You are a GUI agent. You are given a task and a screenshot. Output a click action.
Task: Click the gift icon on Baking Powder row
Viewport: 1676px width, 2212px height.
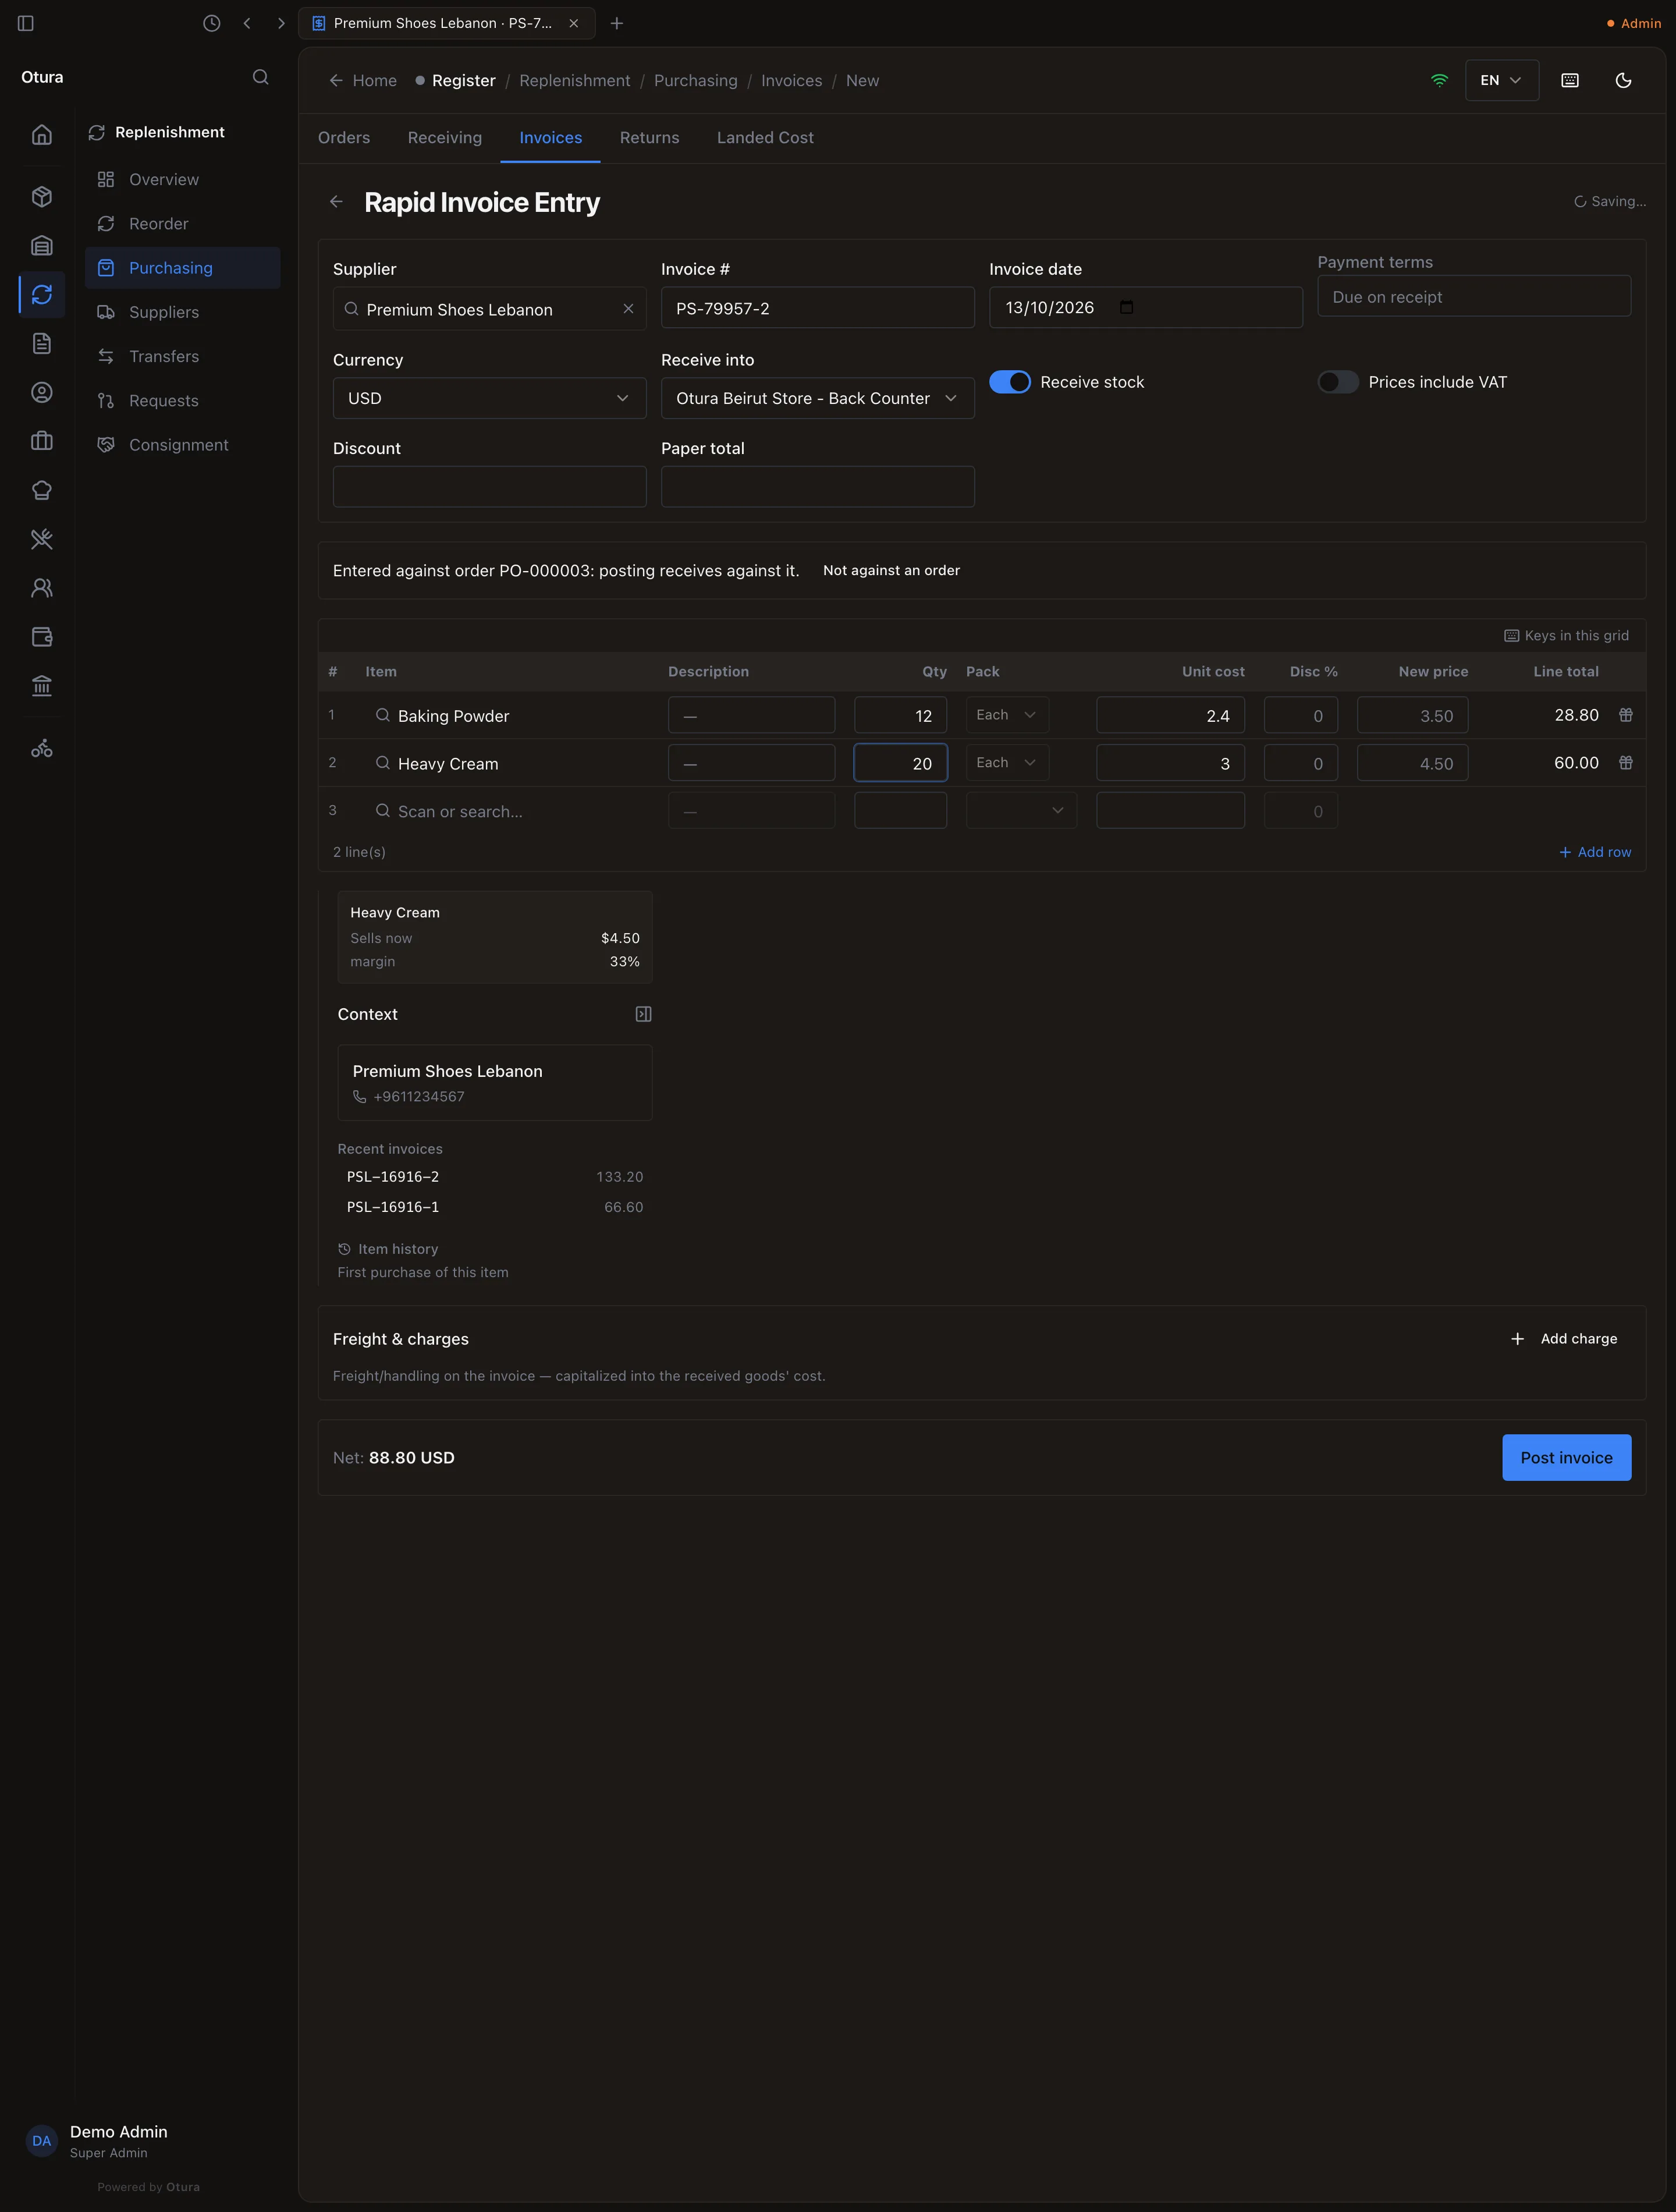[x=1626, y=715]
